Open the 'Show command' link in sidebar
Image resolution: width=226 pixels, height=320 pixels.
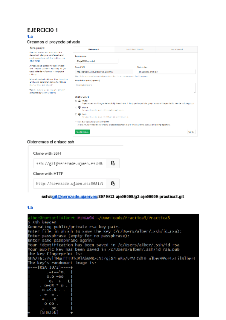coord(49,93)
